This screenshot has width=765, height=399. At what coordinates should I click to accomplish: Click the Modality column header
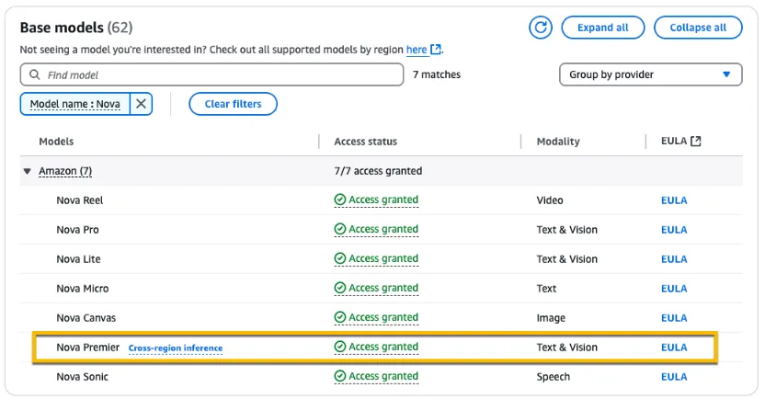(558, 142)
